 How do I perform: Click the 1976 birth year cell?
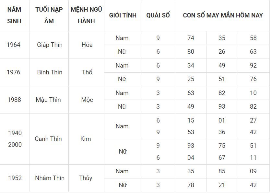(x=14, y=72)
